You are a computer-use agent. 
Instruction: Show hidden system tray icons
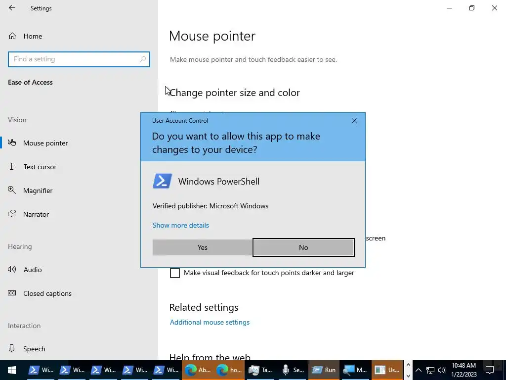coord(418,370)
